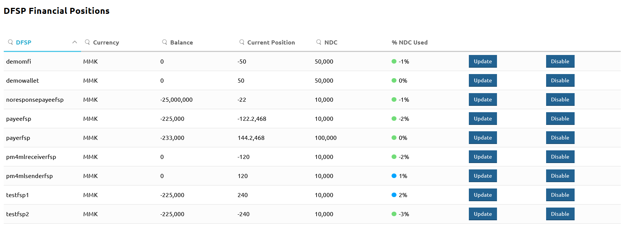The image size is (623, 230).
Task: Click the green status dot for demomfi
Action: pyautogui.click(x=394, y=61)
